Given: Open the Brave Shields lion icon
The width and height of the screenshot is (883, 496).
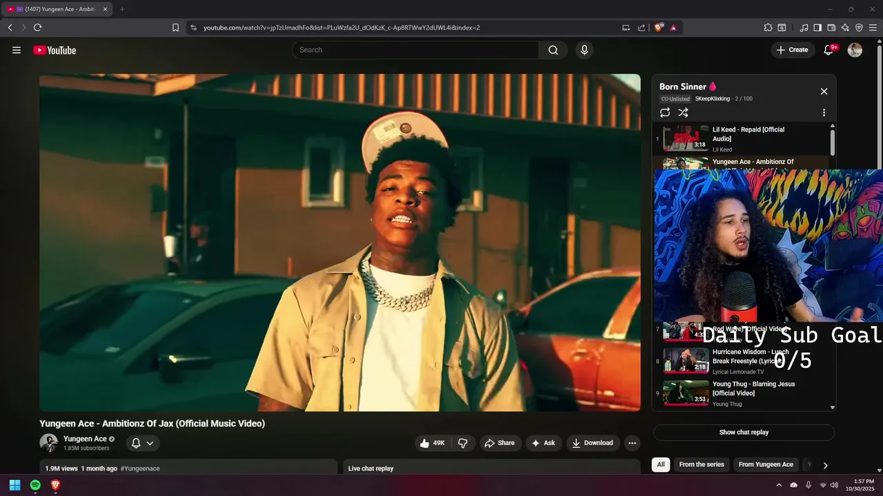Looking at the screenshot, I should click(x=659, y=28).
